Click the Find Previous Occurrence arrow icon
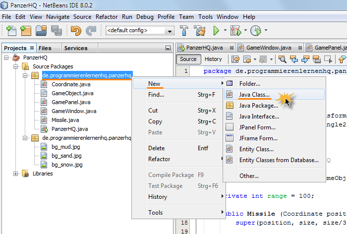The height and width of the screenshot is (234, 347). [294, 59]
